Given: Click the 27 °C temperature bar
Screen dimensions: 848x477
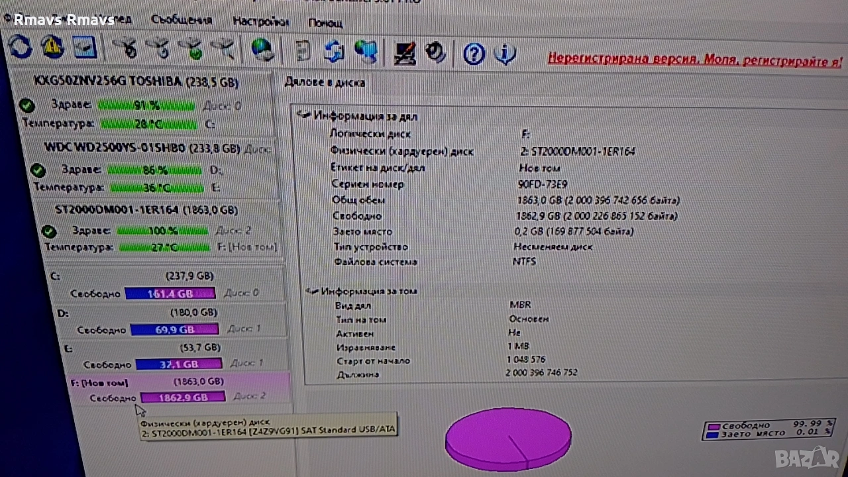Looking at the screenshot, I should 164,248.
